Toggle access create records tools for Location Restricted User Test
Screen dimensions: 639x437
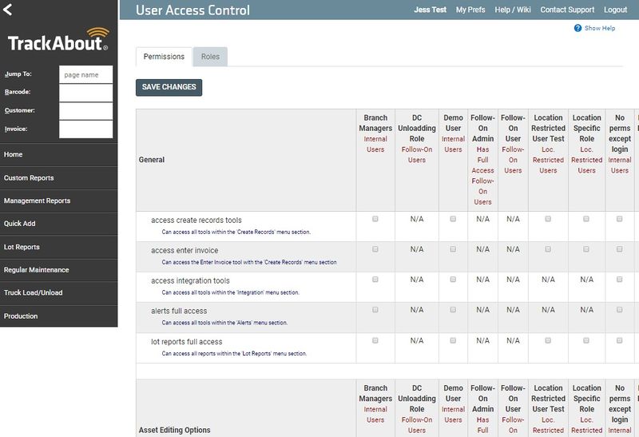pos(548,219)
